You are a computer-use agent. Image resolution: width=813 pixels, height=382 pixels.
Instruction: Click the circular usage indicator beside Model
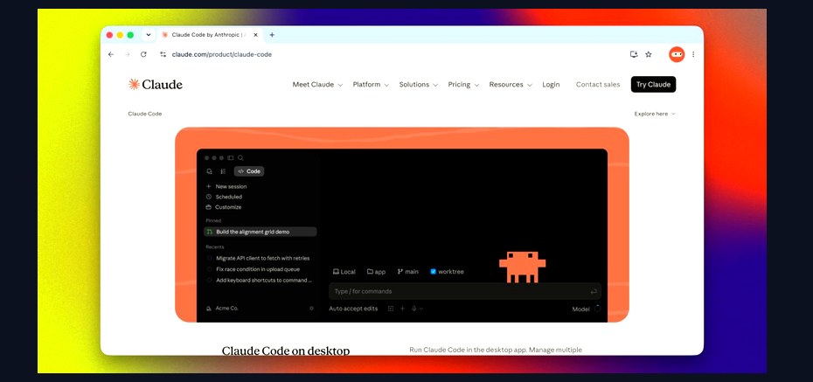click(x=597, y=309)
